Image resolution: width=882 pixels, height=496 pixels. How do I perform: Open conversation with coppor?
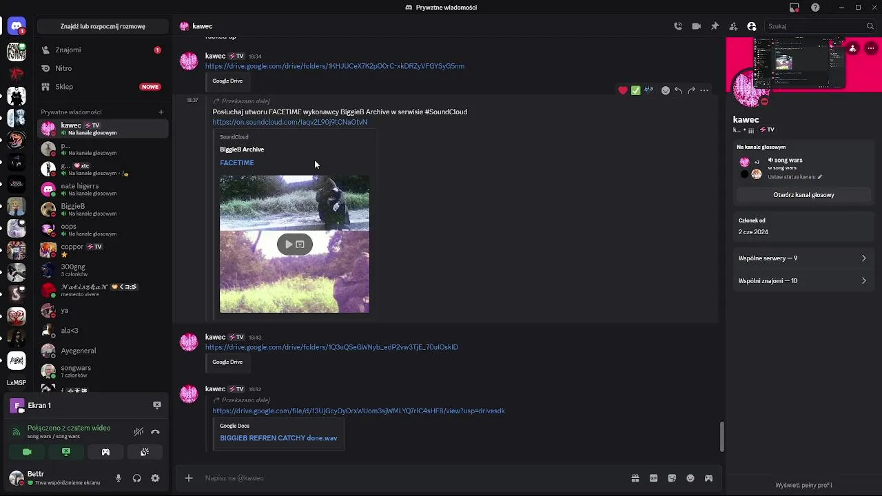103,250
